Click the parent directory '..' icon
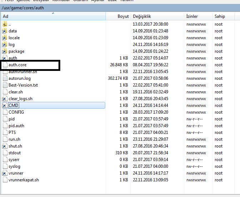Screen dimensions: 240x197 click(x=5, y=24)
